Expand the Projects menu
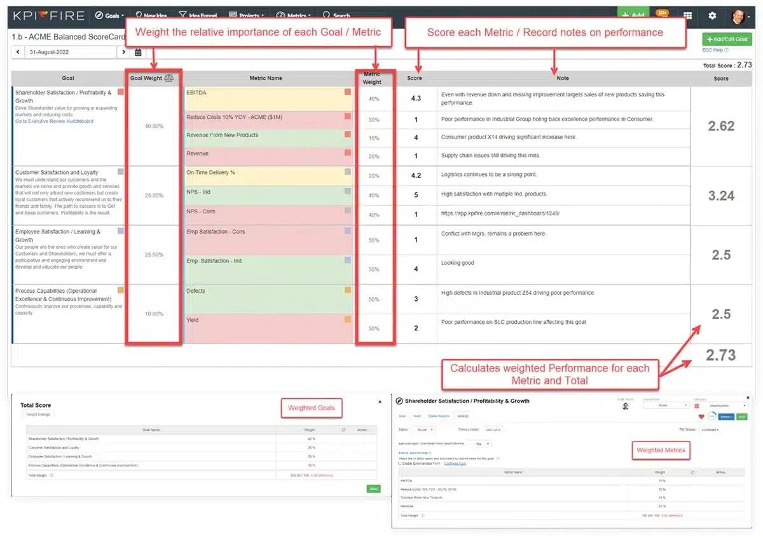The height and width of the screenshot is (536, 763). [x=246, y=15]
